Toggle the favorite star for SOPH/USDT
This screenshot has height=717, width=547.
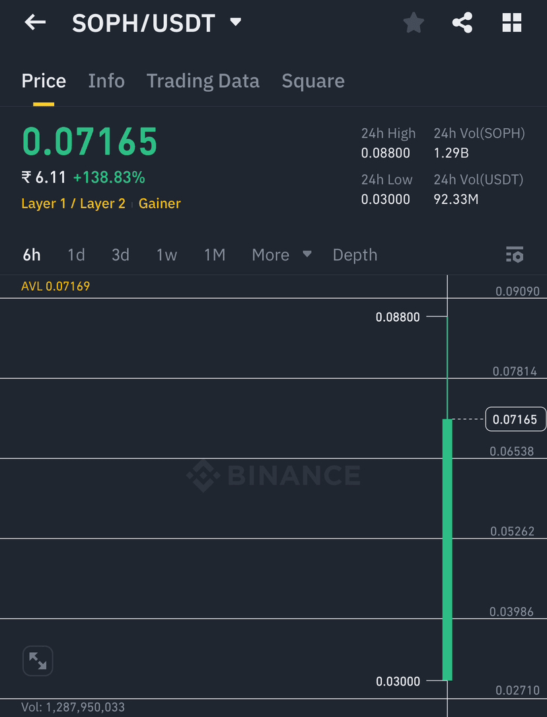[x=414, y=23]
